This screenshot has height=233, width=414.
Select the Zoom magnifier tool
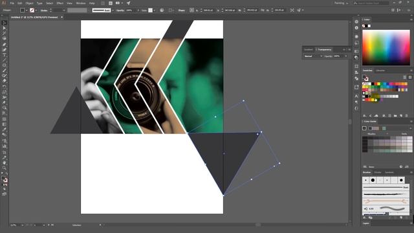(5, 168)
